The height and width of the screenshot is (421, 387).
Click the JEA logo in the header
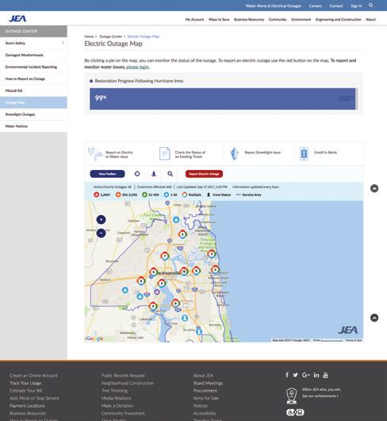17,18
